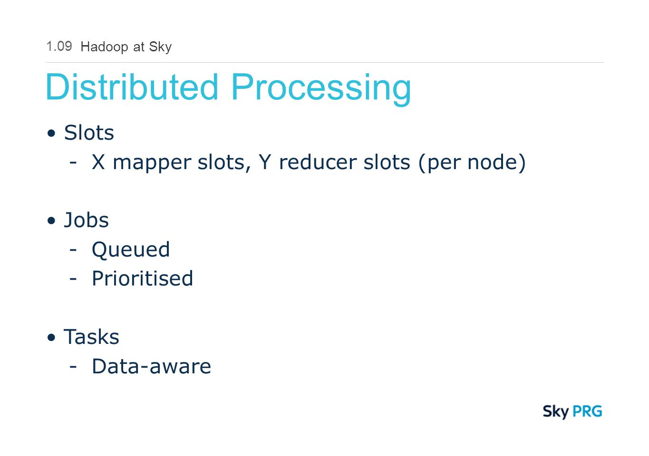The height and width of the screenshot is (456, 649).
Task: Click the word PRG in logo
Action: (x=587, y=411)
